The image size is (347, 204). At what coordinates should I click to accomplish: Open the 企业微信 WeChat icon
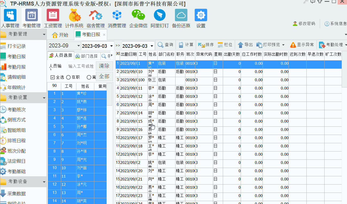coord(138,15)
